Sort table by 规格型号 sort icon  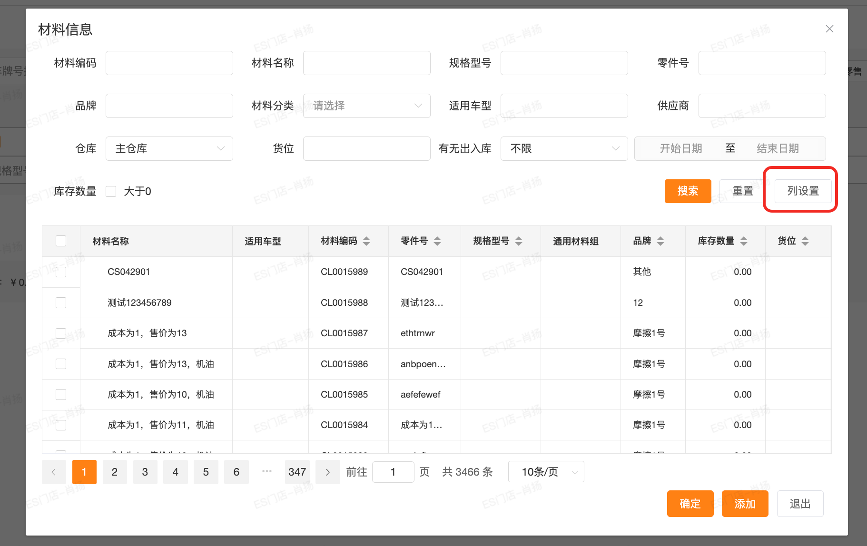point(518,241)
